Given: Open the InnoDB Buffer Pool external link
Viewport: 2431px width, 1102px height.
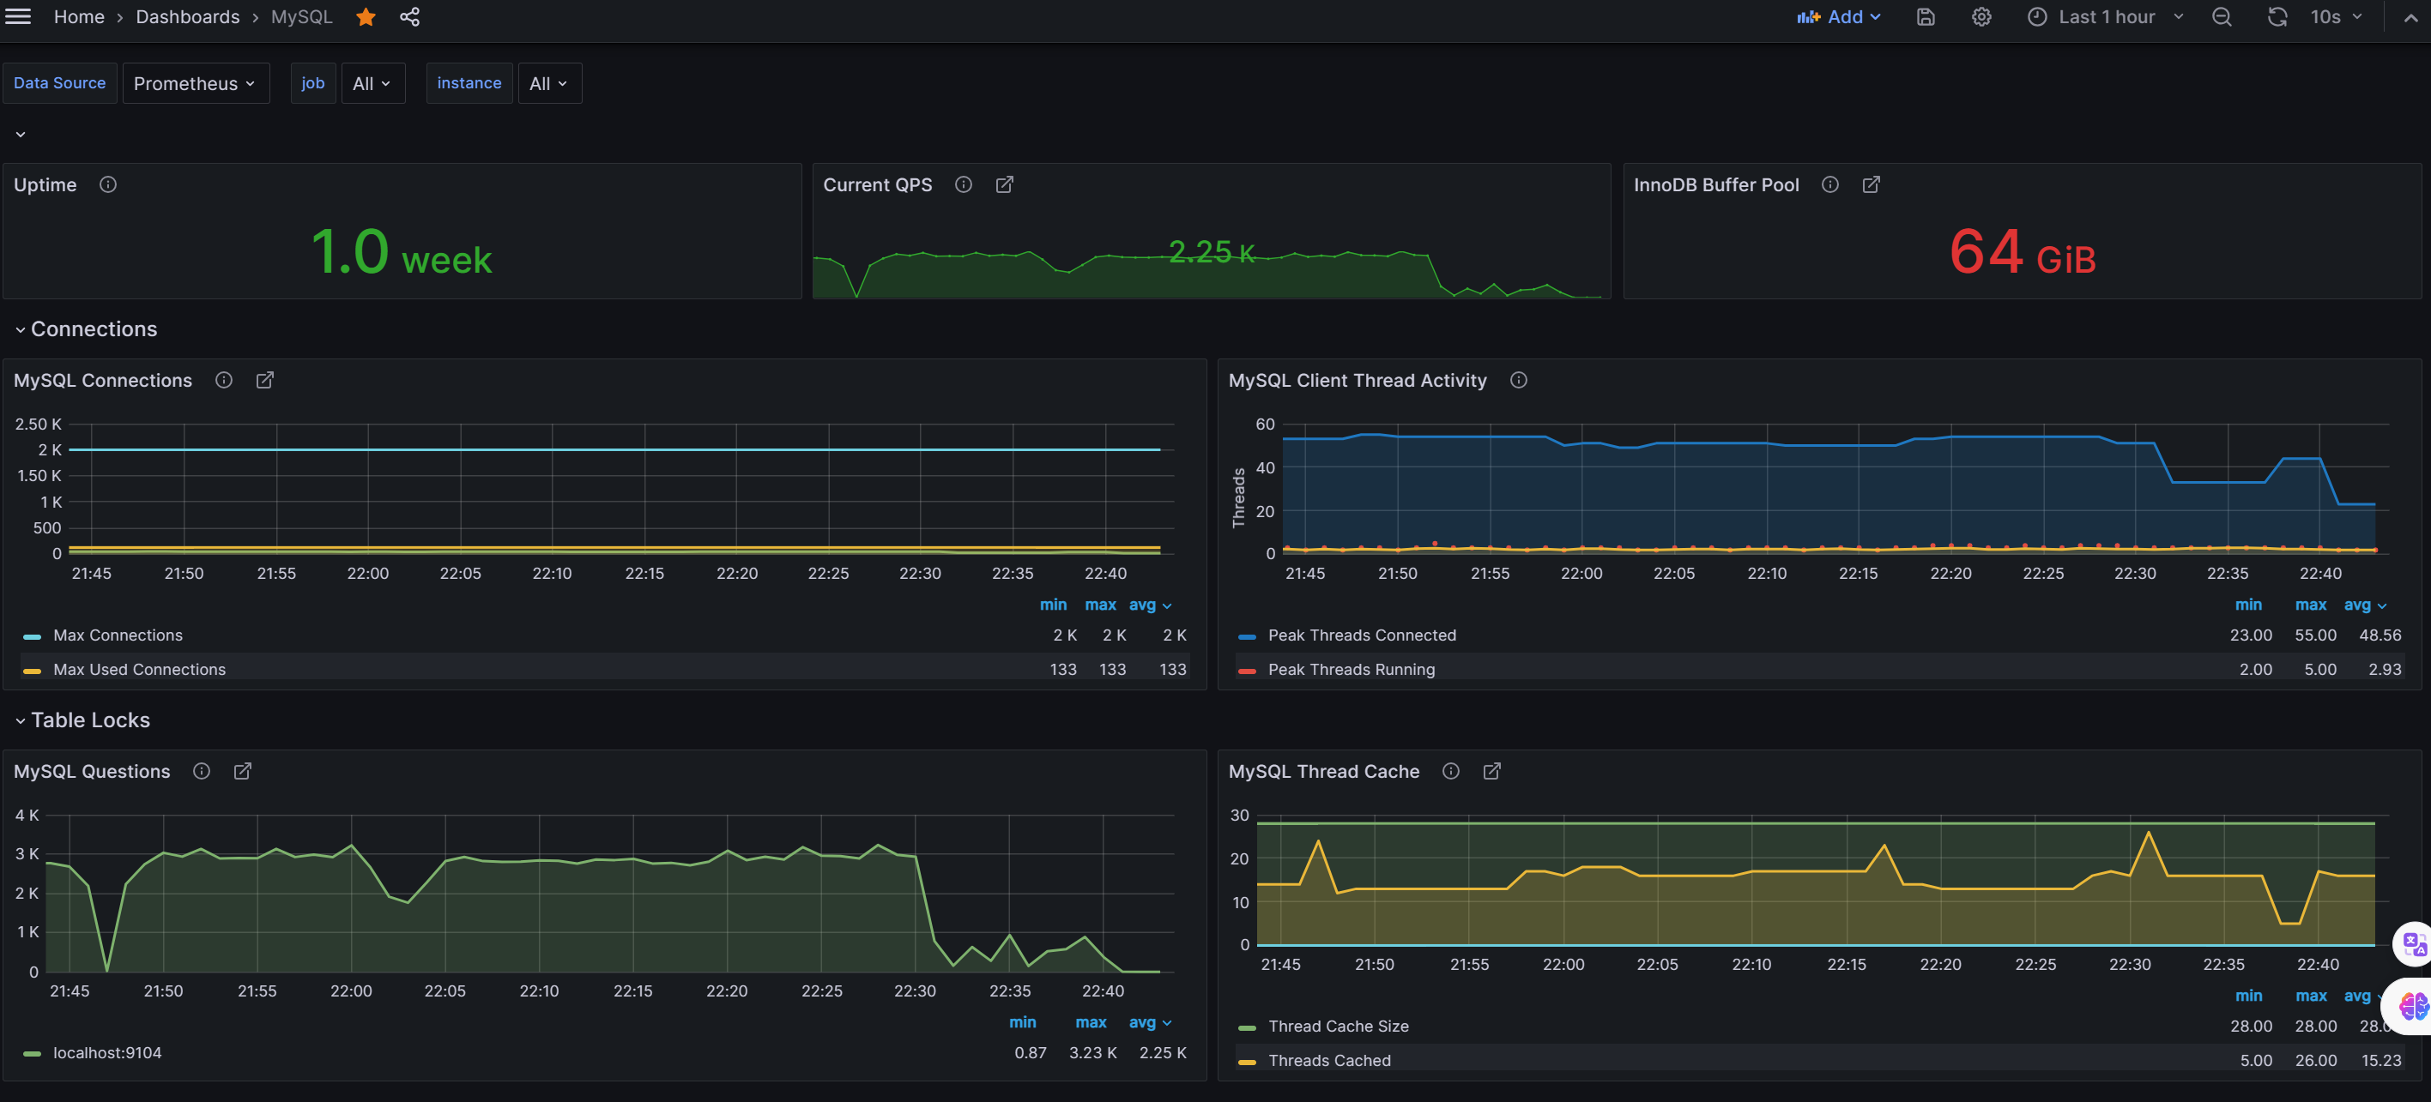Looking at the screenshot, I should coord(1871,185).
